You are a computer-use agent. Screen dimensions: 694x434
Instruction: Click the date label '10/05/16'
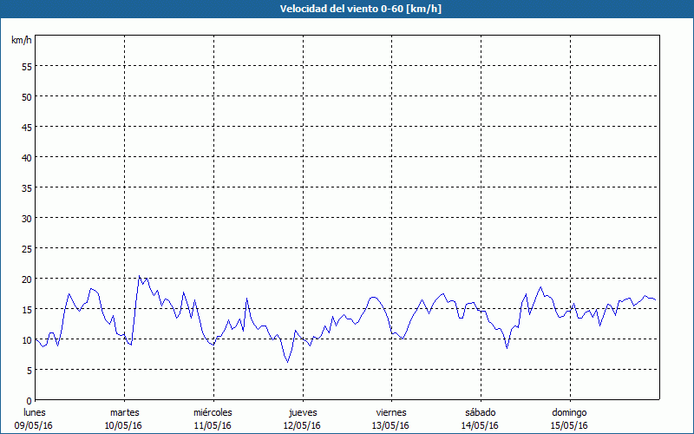click(x=125, y=425)
